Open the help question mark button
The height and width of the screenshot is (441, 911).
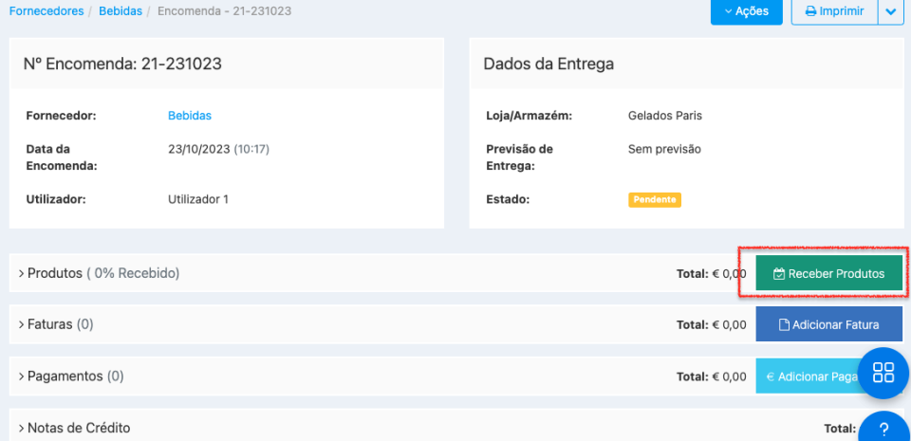click(883, 427)
